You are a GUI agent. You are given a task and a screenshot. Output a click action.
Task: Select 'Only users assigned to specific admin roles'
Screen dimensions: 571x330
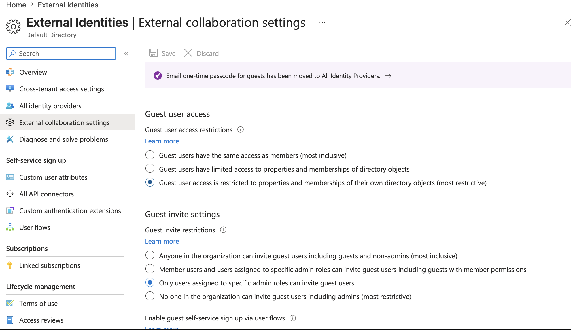click(150, 282)
